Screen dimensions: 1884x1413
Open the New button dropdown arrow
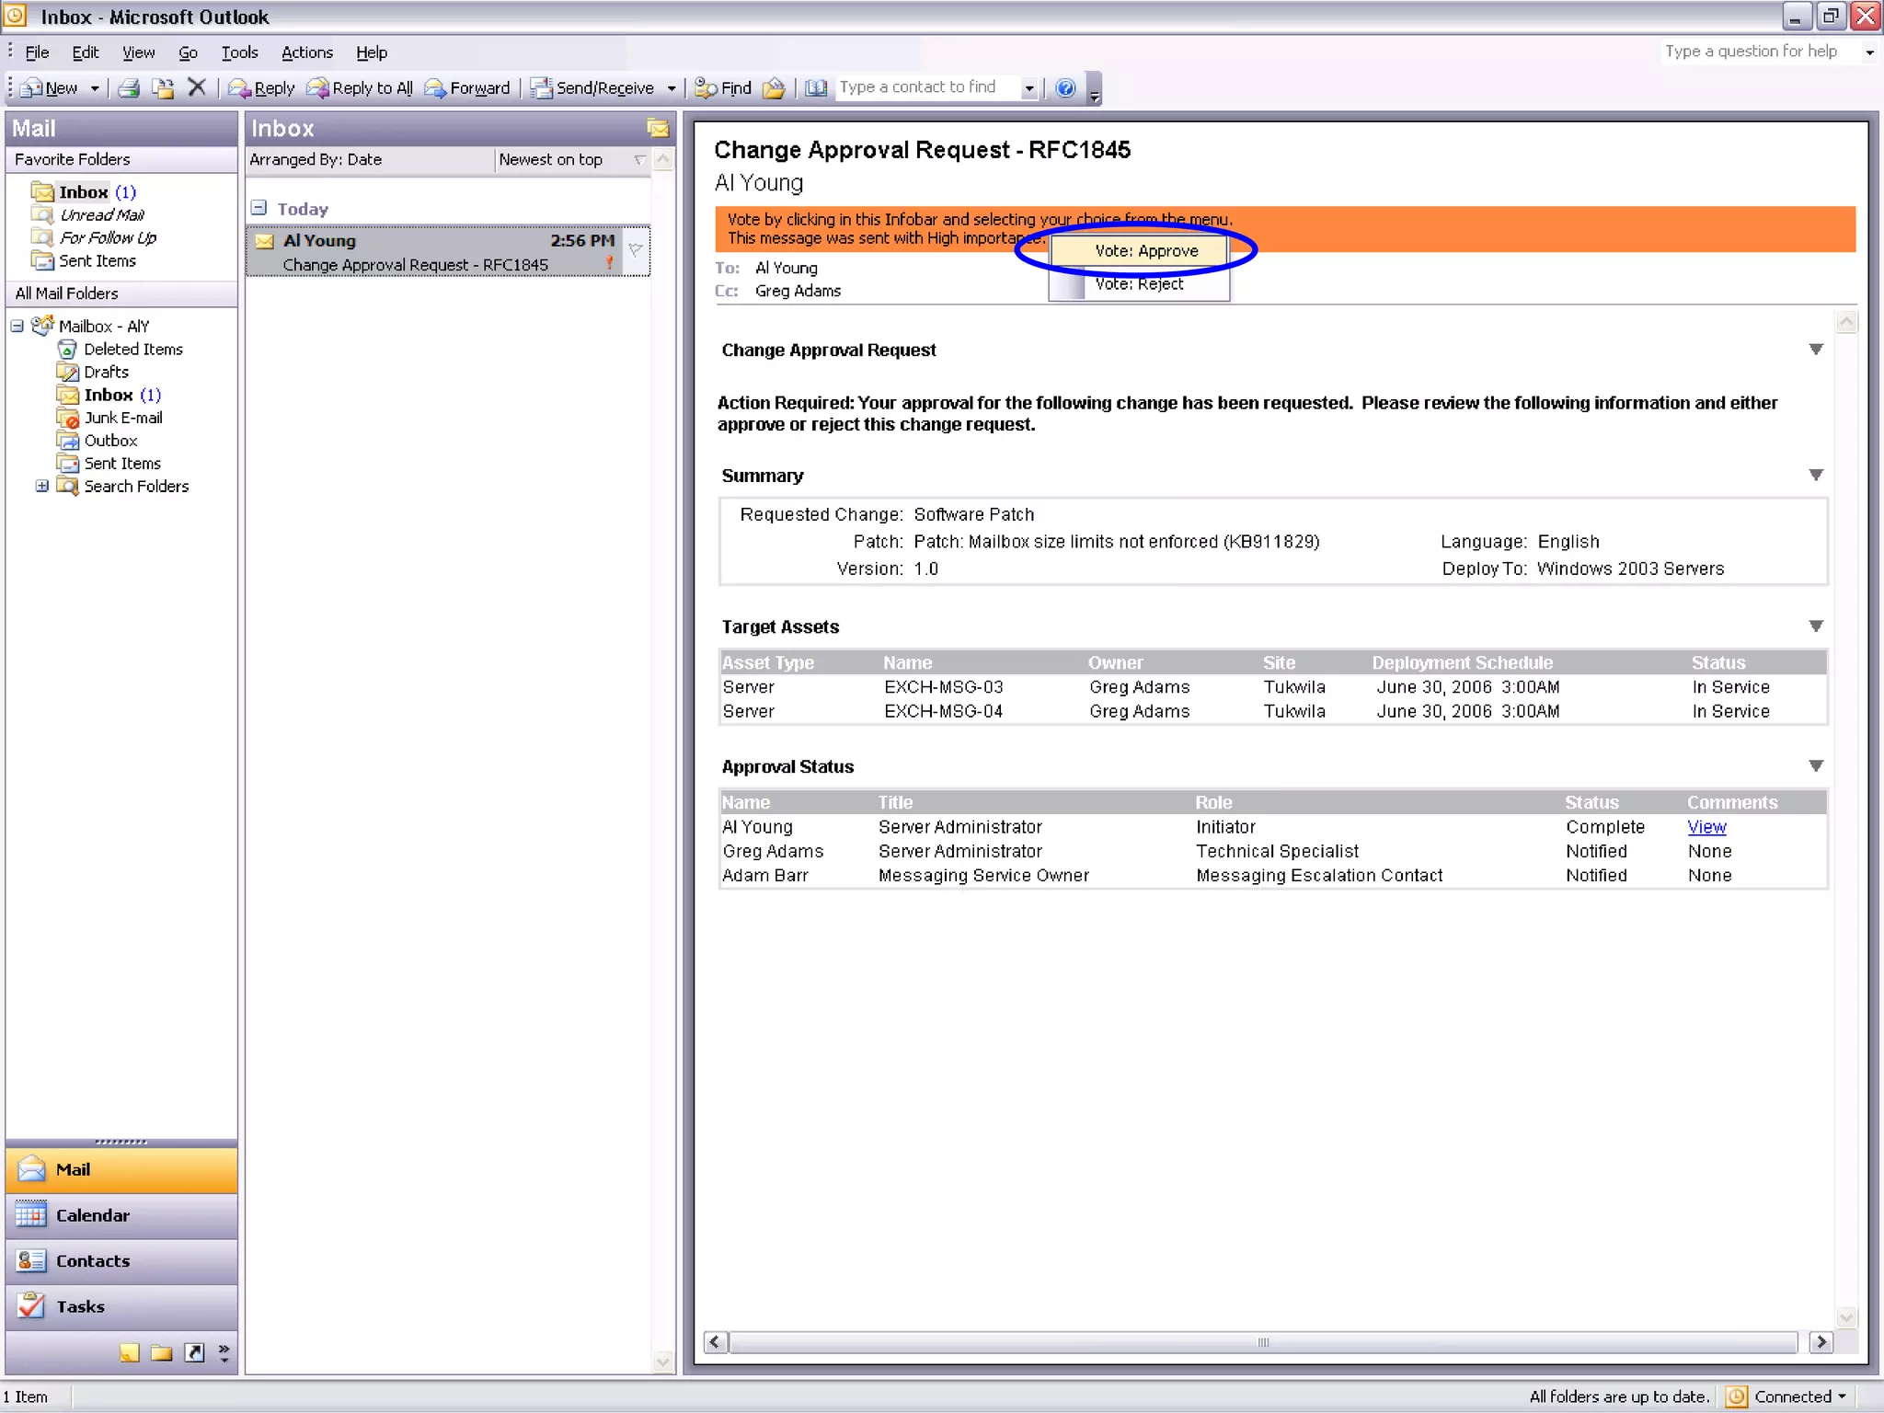point(95,88)
